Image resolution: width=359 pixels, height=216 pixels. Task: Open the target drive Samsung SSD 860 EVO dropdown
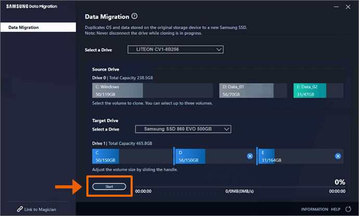[183, 129]
